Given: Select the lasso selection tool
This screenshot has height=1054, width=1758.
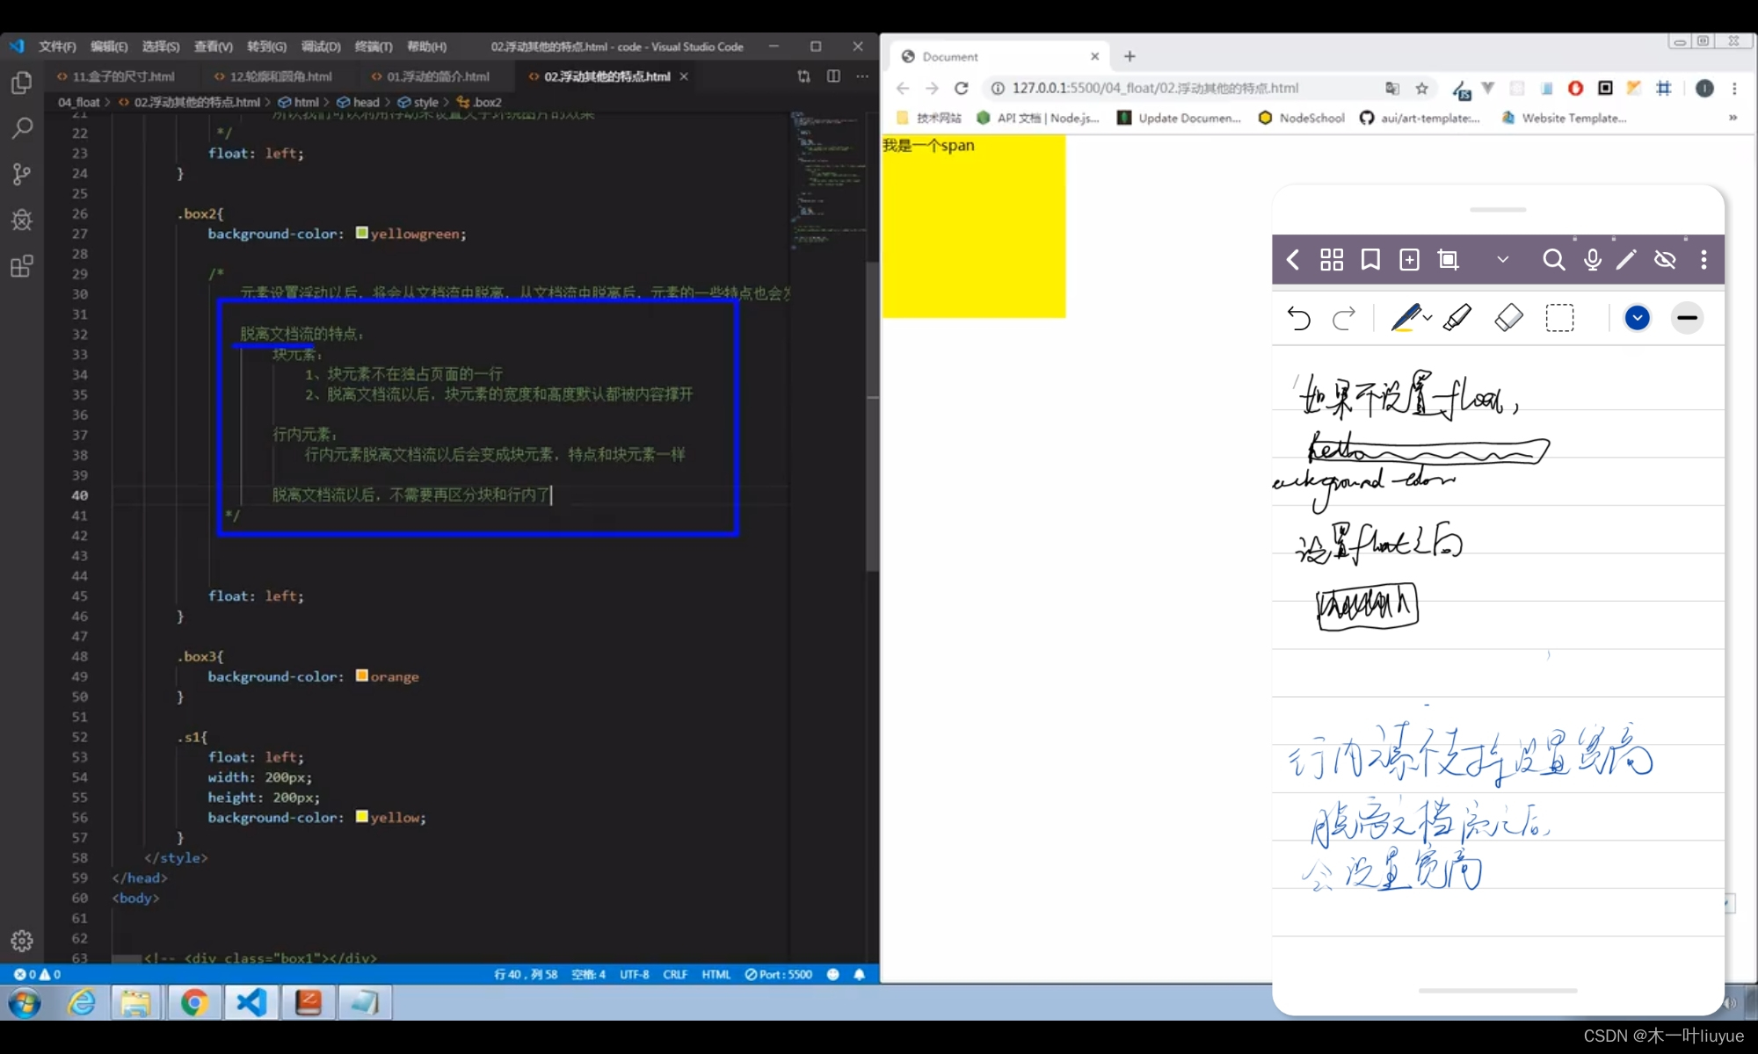Looking at the screenshot, I should 1559,318.
